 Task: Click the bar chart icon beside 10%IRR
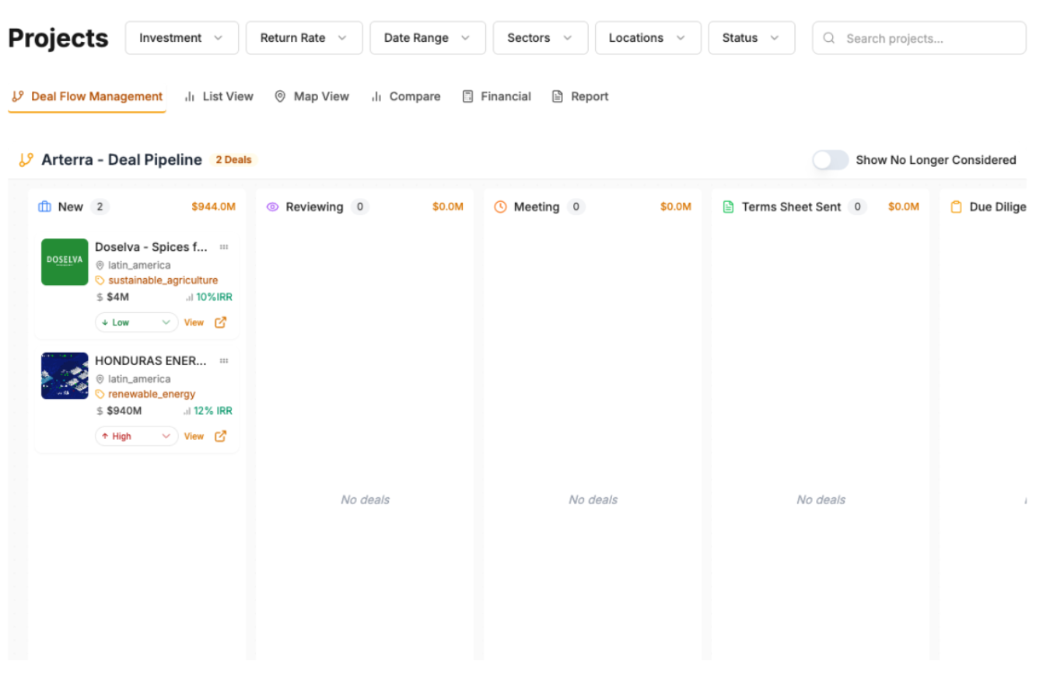coord(189,297)
